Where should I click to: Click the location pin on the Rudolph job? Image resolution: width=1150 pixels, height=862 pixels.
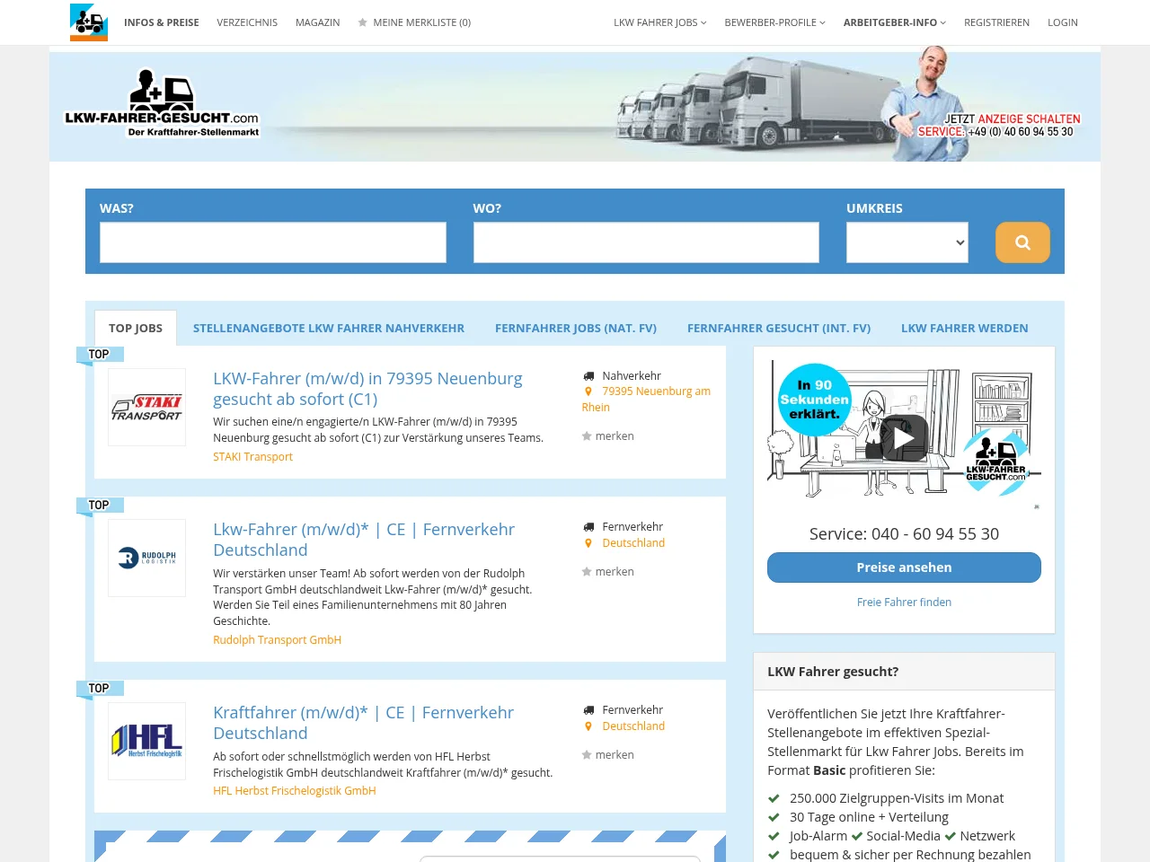click(x=588, y=543)
